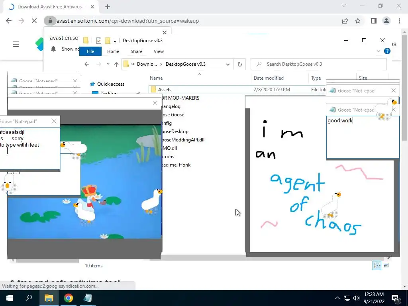This screenshot has width=408, height=306.
Task: Select the changelog file
Action: tap(171, 106)
